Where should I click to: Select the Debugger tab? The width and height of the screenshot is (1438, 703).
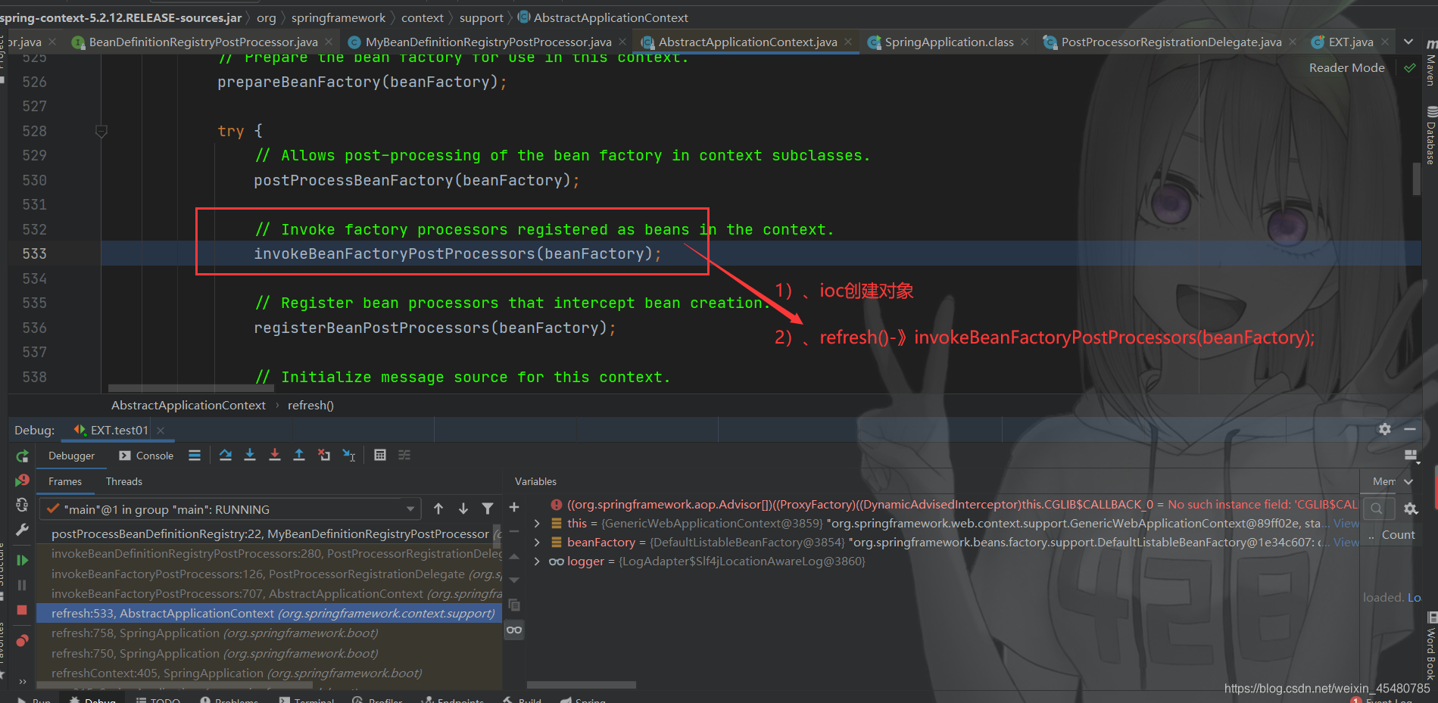coord(72,456)
